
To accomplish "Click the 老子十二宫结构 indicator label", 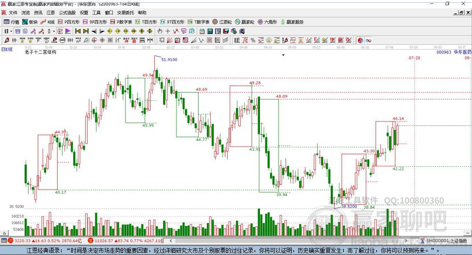I will pyautogui.click(x=41, y=52).
